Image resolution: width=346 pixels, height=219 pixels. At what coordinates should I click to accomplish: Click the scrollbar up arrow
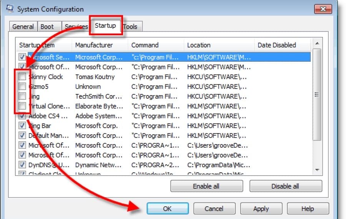click(317, 43)
